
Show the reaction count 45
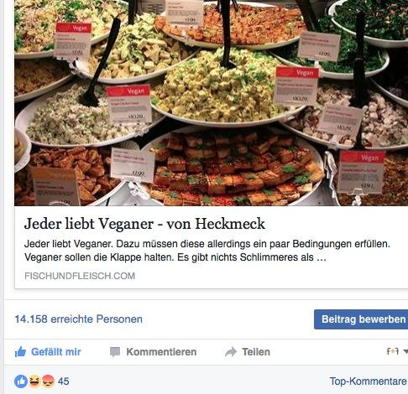coord(64,381)
